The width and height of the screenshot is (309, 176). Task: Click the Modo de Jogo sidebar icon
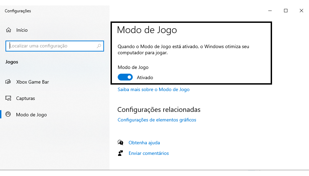(x=9, y=115)
